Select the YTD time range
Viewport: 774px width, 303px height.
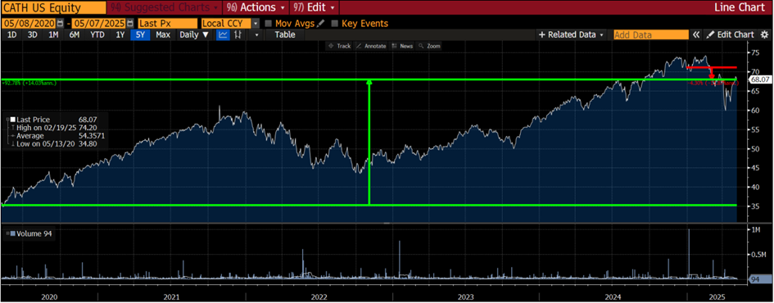[97, 34]
